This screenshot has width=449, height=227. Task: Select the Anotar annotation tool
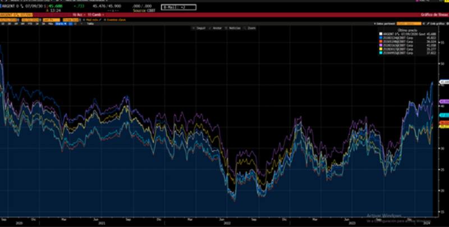click(x=217, y=27)
